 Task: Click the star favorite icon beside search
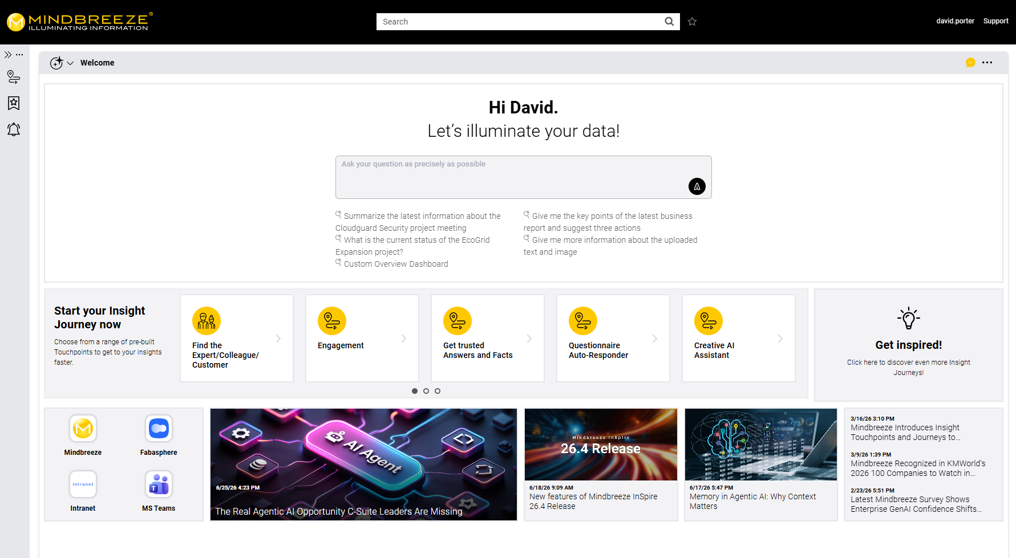(692, 22)
